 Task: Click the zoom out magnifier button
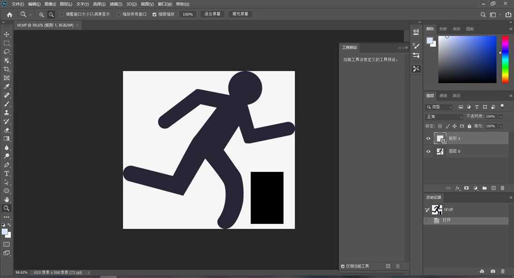[51, 14]
